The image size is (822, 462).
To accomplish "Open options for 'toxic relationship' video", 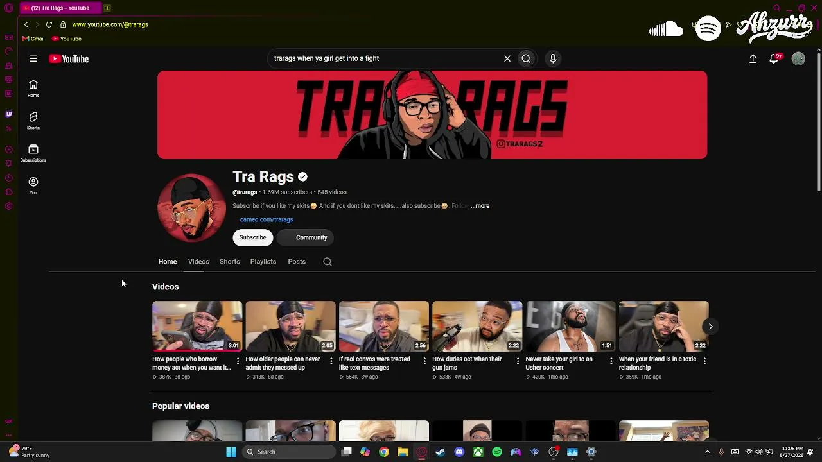I will coord(704,361).
